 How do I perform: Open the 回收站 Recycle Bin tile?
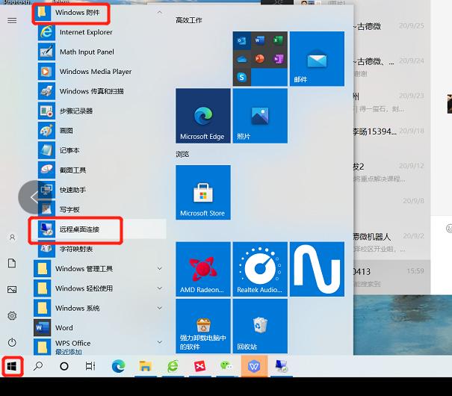click(x=260, y=326)
